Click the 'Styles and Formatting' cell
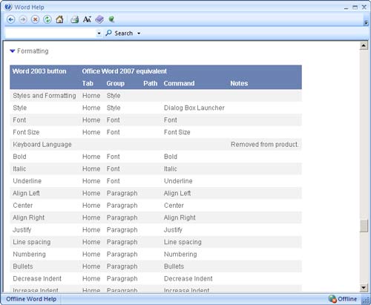Screen dimensions: 371x305 coord(45,96)
